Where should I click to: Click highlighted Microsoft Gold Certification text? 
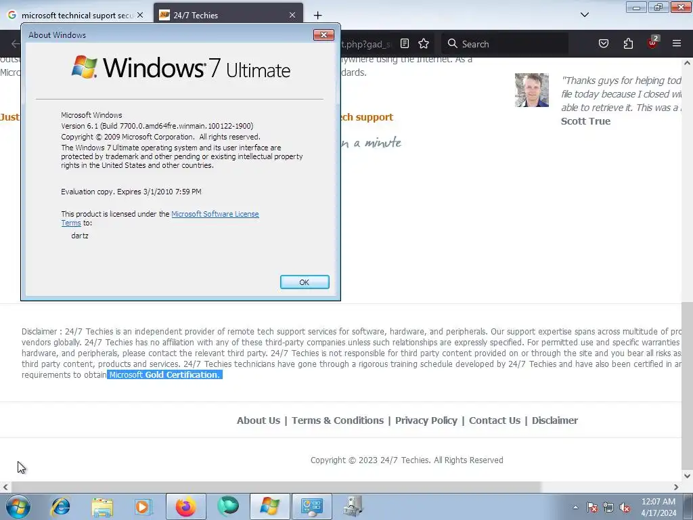[x=164, y=374]
